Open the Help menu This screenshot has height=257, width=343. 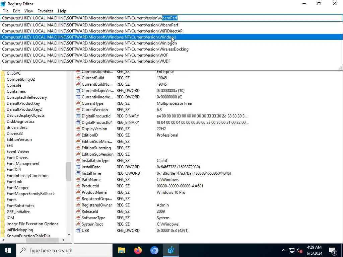click(x=62, y=11)
